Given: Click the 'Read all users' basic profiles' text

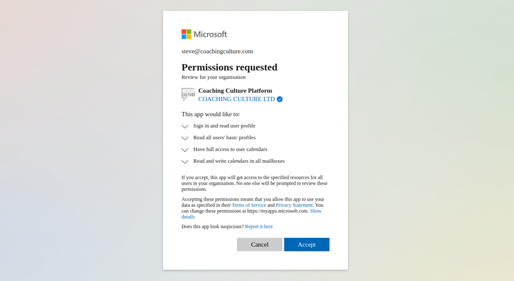Looking at the screenshot, I should 224,138.
